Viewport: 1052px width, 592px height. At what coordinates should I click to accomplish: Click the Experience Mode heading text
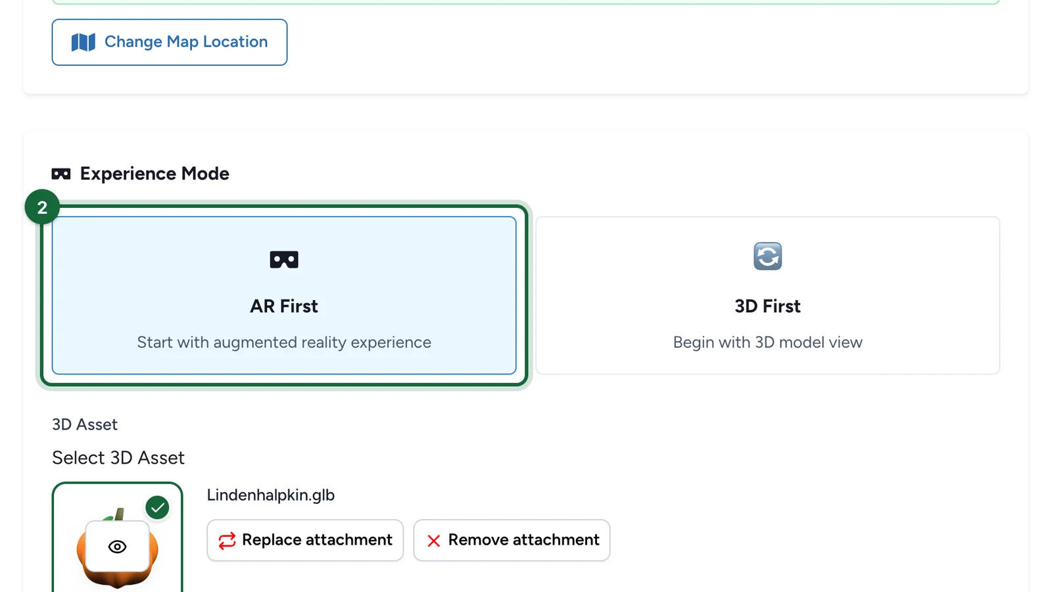coord(155,174)
